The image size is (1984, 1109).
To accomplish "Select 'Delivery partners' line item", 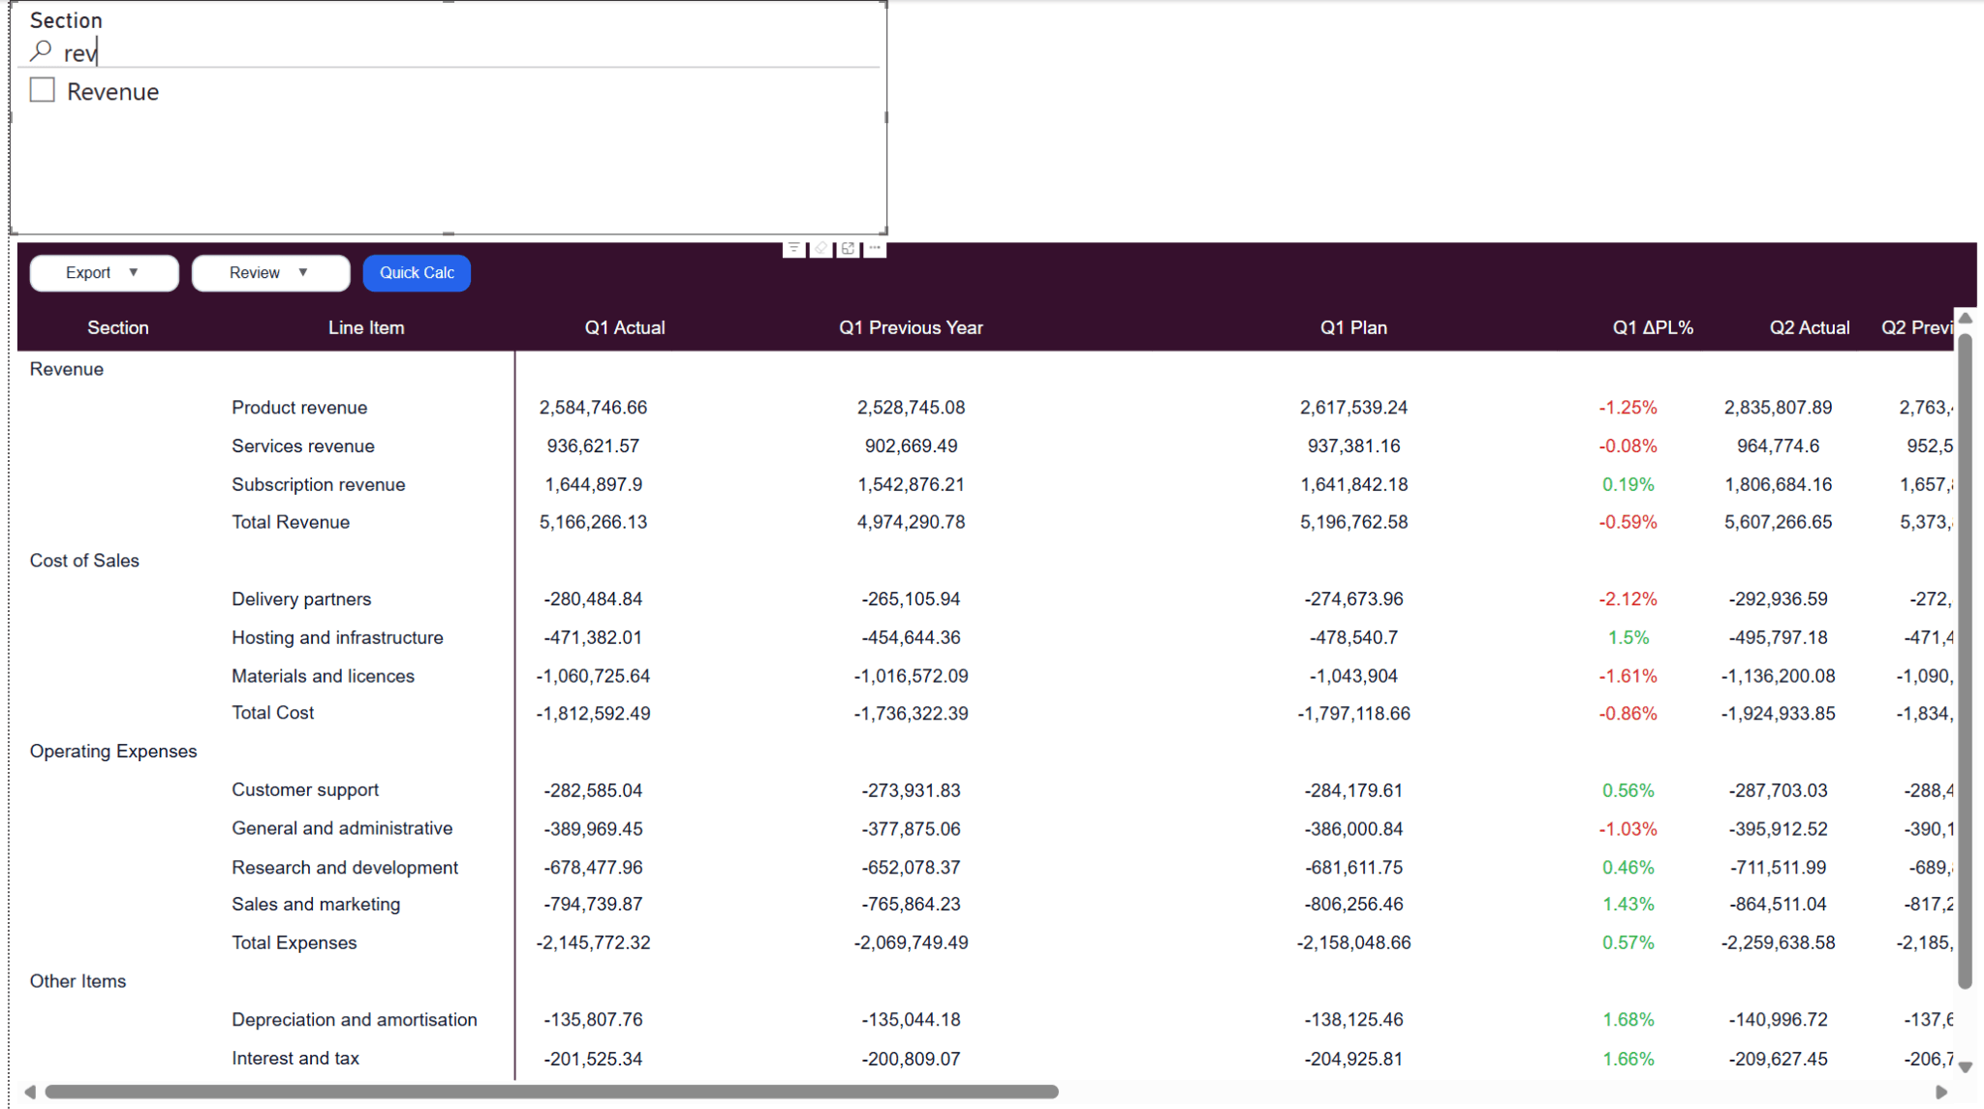I will 301,600.
